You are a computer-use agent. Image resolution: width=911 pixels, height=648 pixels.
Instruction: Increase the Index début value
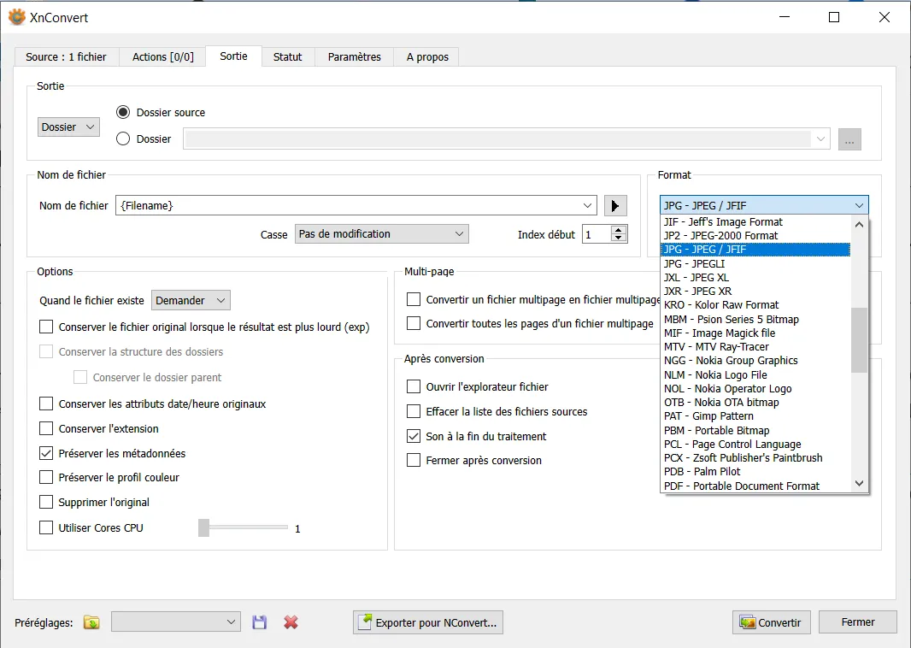point(619,229)
